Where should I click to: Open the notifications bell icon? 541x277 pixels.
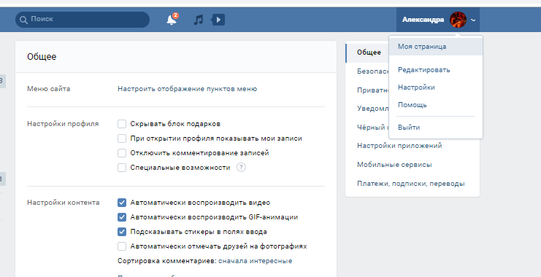[x=172, y=20]
